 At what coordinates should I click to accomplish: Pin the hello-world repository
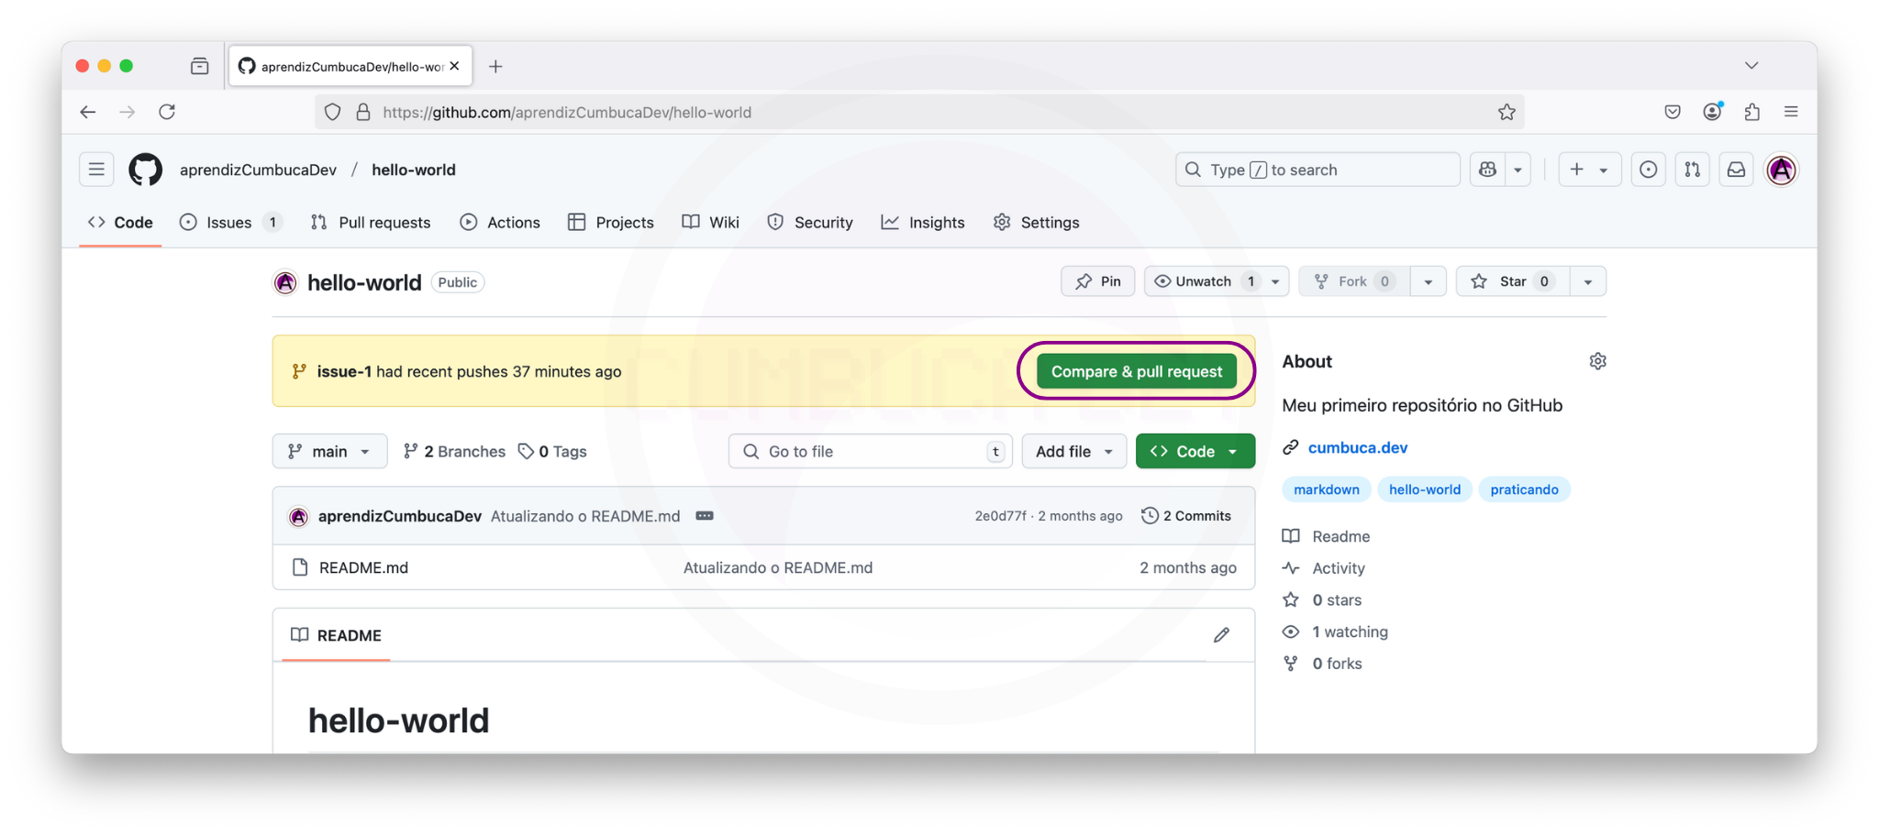tap(1097, 281)
